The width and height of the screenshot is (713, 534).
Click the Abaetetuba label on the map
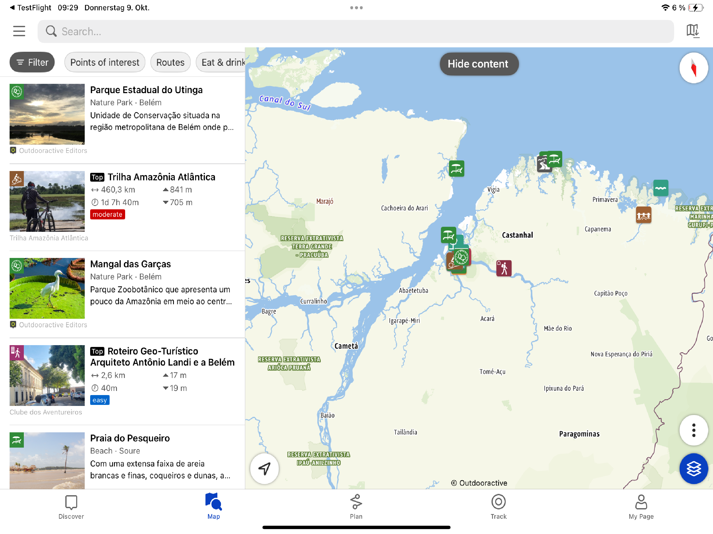pos(413,290)
